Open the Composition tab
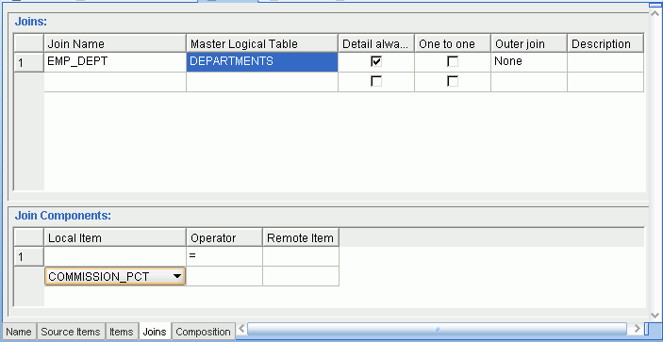The width and height of the screenshot is (663, 342). coord(203,332)
